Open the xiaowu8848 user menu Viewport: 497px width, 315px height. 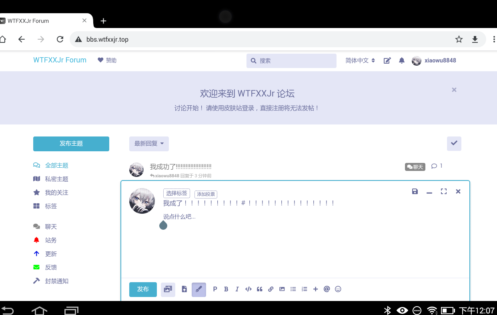[434, 60]
